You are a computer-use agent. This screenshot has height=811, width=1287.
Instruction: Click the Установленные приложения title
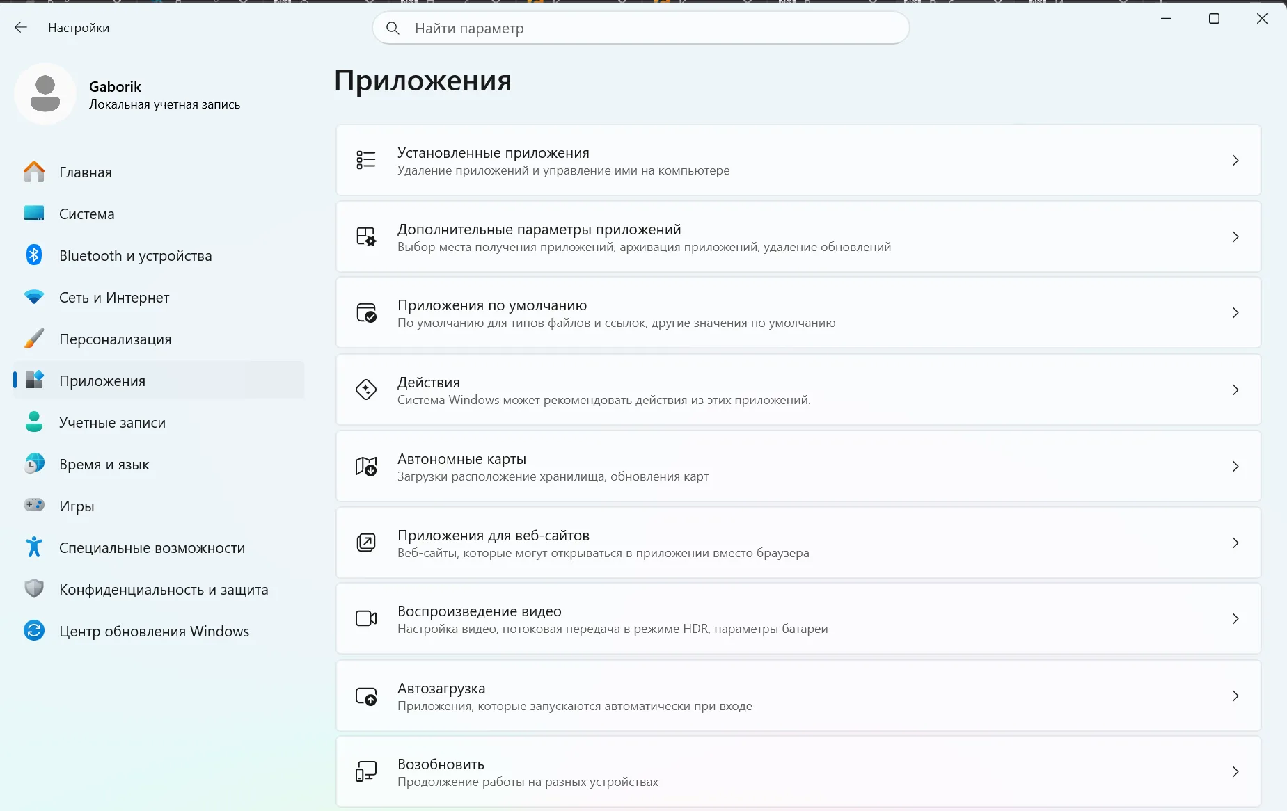pyautogui.click(x=493, y=153)
